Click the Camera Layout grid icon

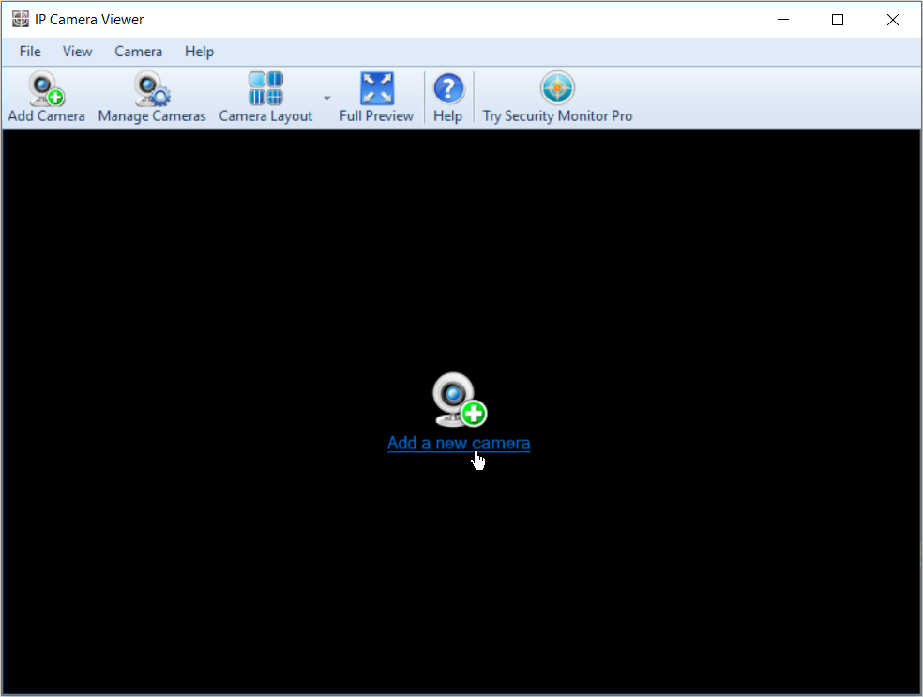pos(265,88)
